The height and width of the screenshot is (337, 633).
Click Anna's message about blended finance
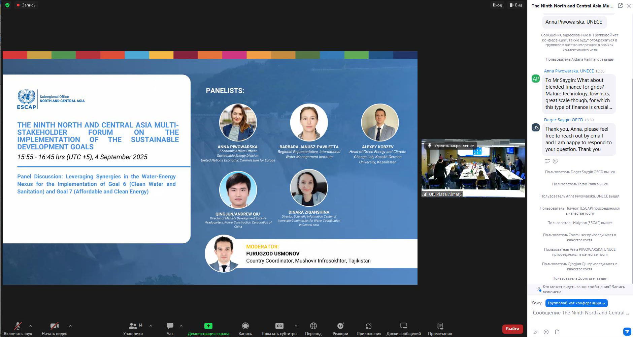[578, 94]
